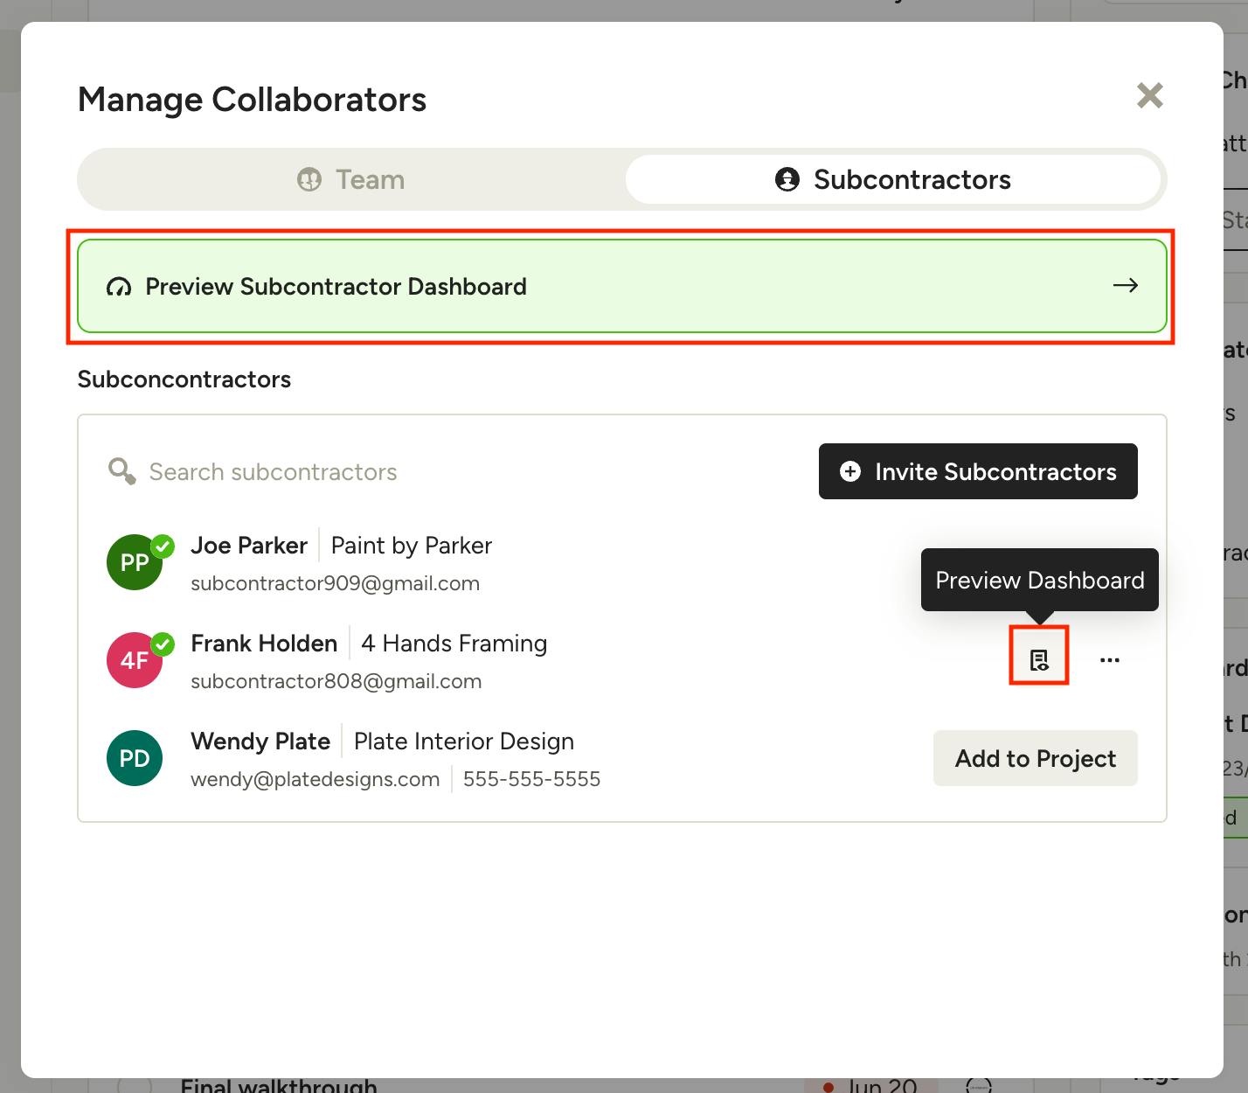
Task: Click Wendy Plate's teal PD avatar
Action: click(x=135, y=758)
